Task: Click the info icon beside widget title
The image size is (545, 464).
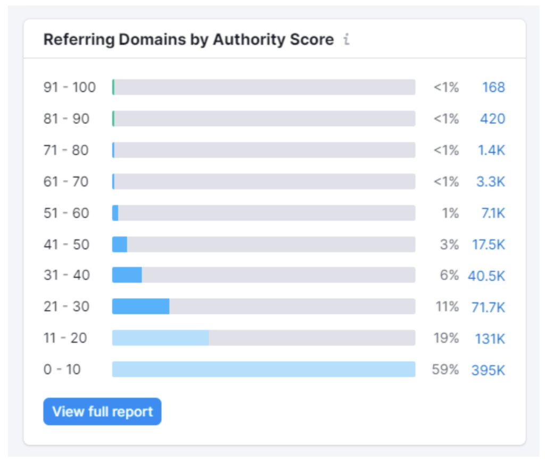Action: [346, 40]
